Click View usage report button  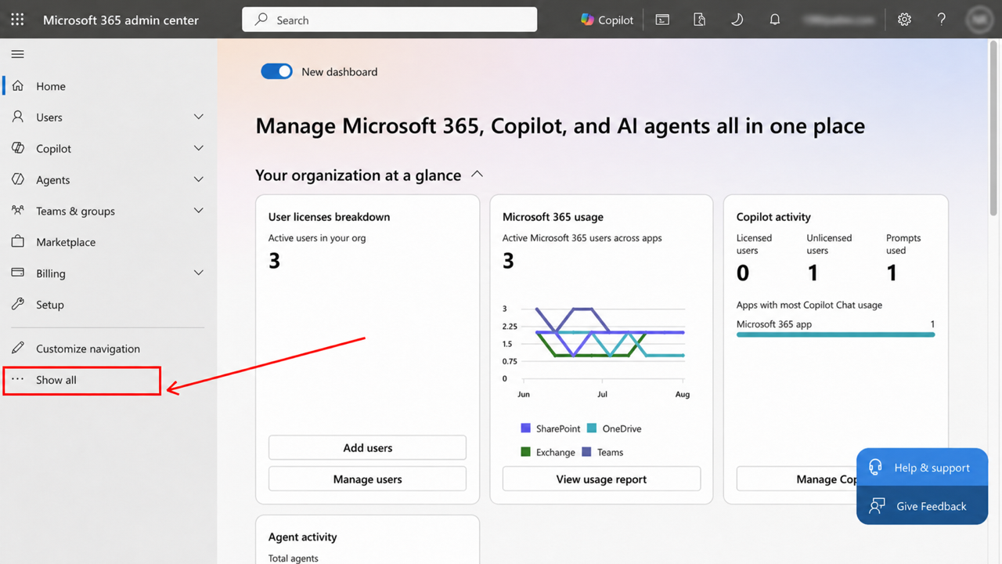[x=601, y=479]
